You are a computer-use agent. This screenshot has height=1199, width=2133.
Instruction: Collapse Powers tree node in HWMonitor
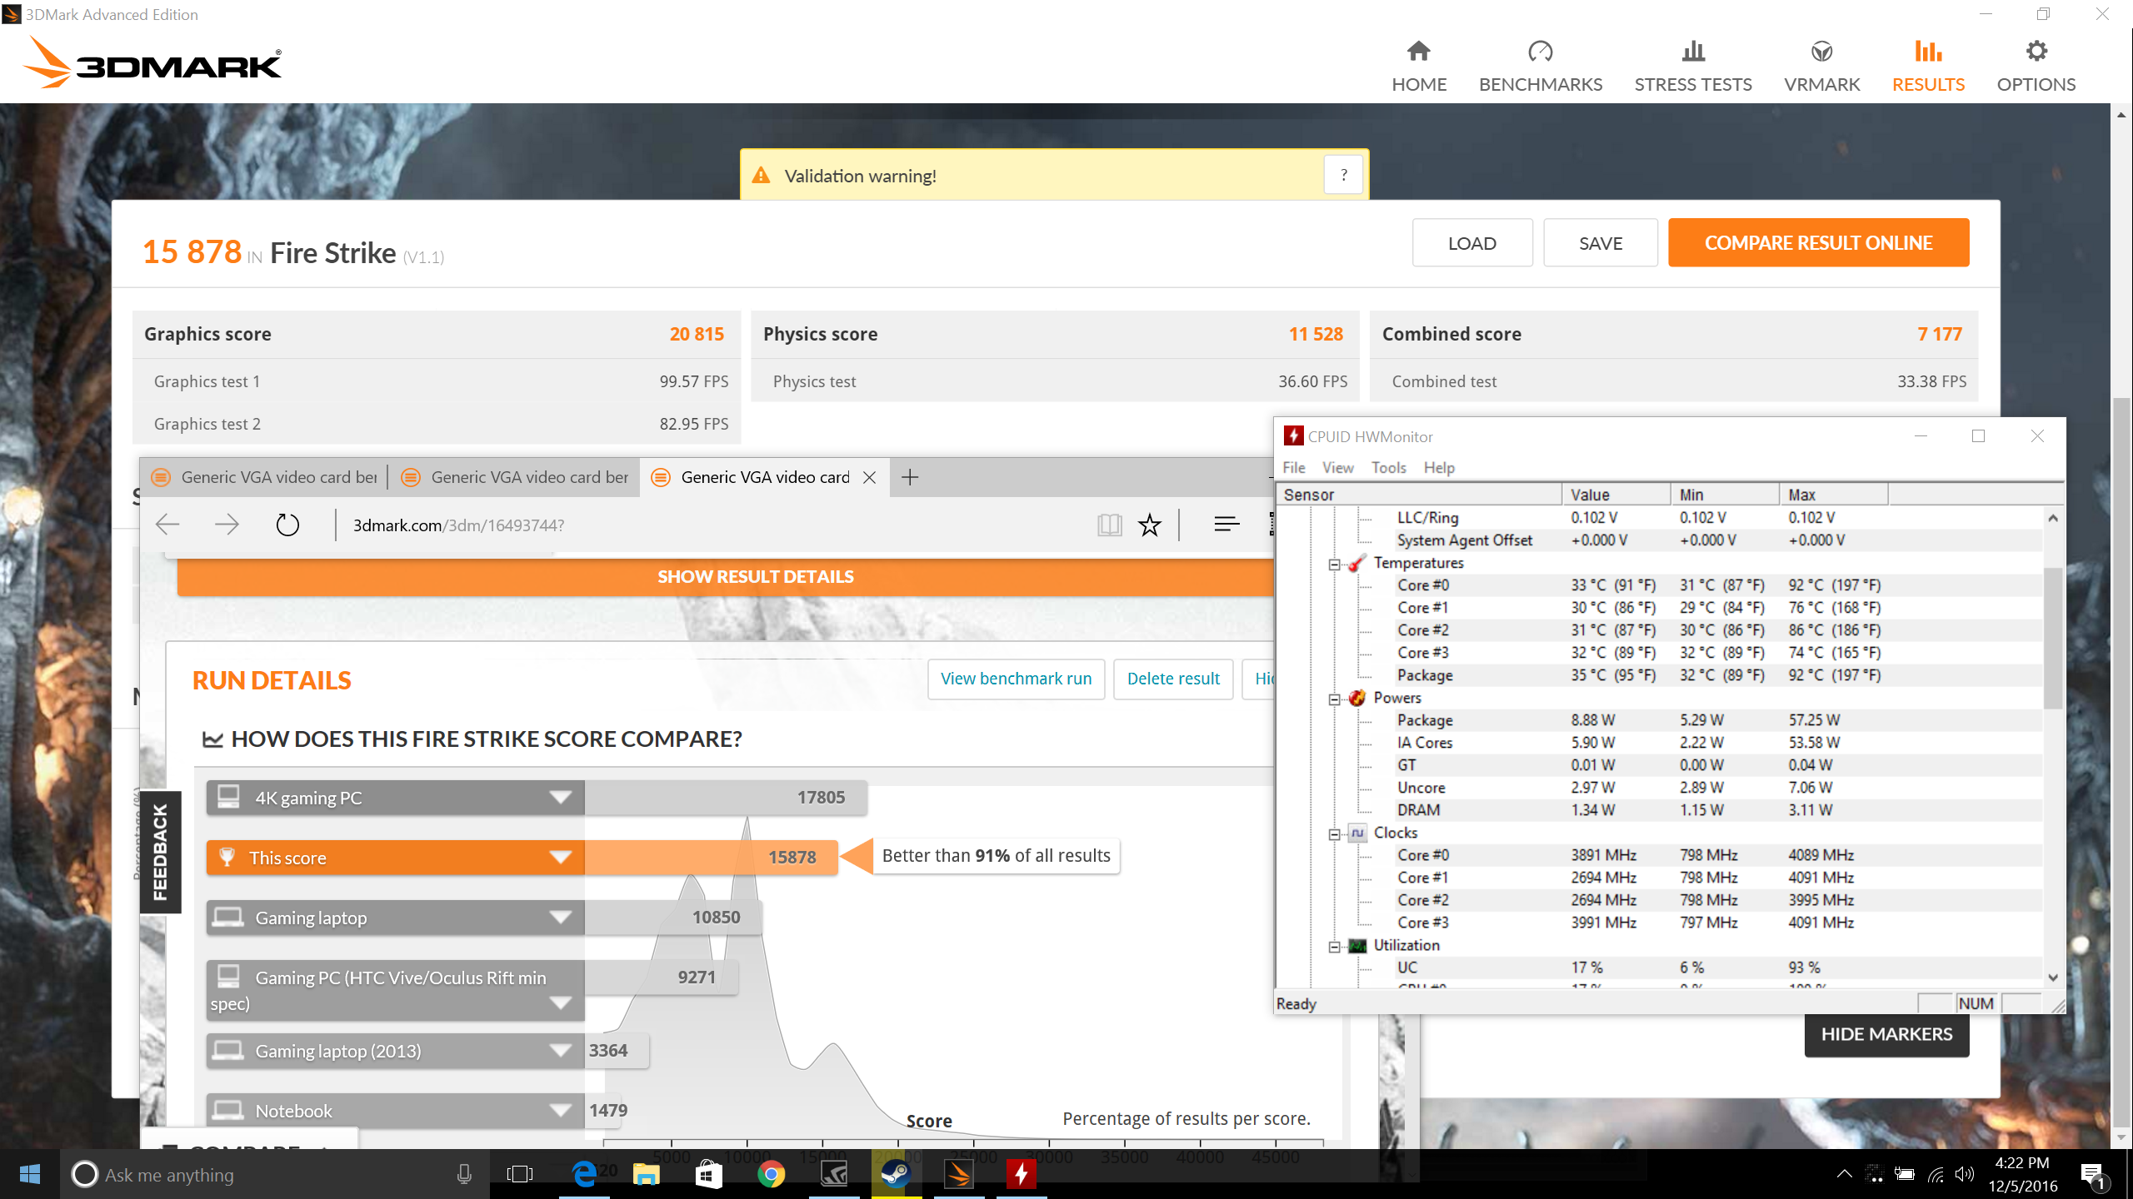point(1335,699)
